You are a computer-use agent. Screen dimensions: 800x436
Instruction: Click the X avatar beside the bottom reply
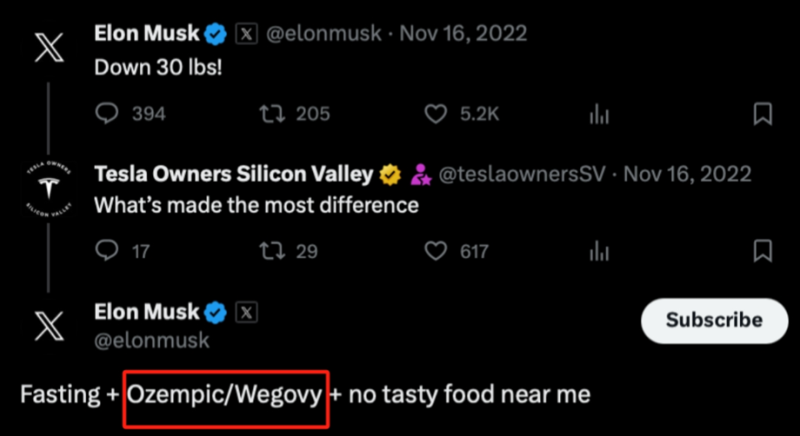(x=48, y=326)
